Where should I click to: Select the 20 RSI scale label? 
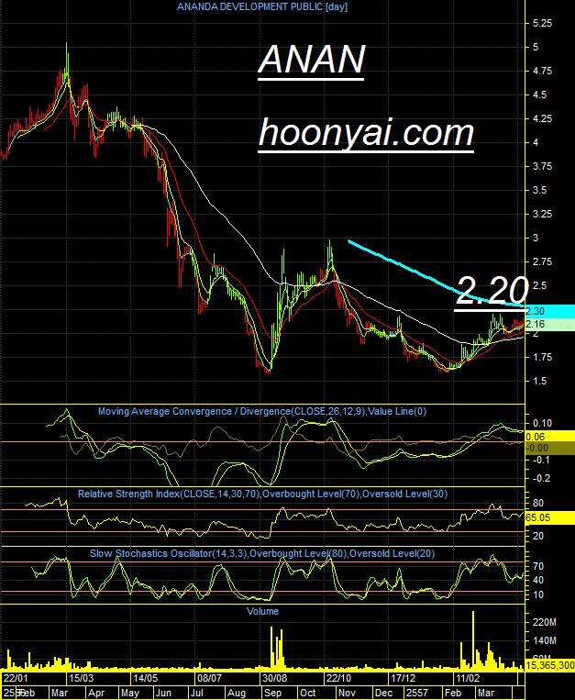[x=538, y=536]
